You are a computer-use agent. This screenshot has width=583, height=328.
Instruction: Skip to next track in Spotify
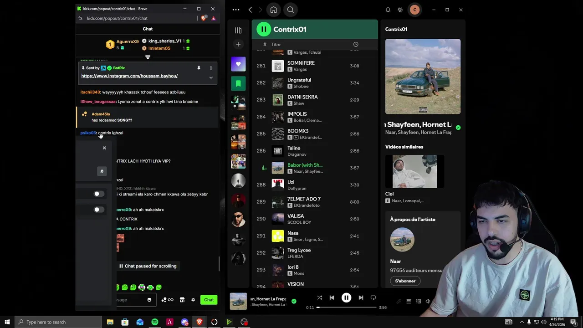click(361, 297)
